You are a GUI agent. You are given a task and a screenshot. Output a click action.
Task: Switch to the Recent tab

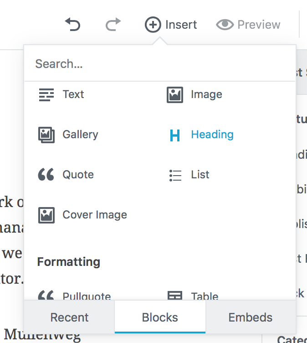point(69,317)
